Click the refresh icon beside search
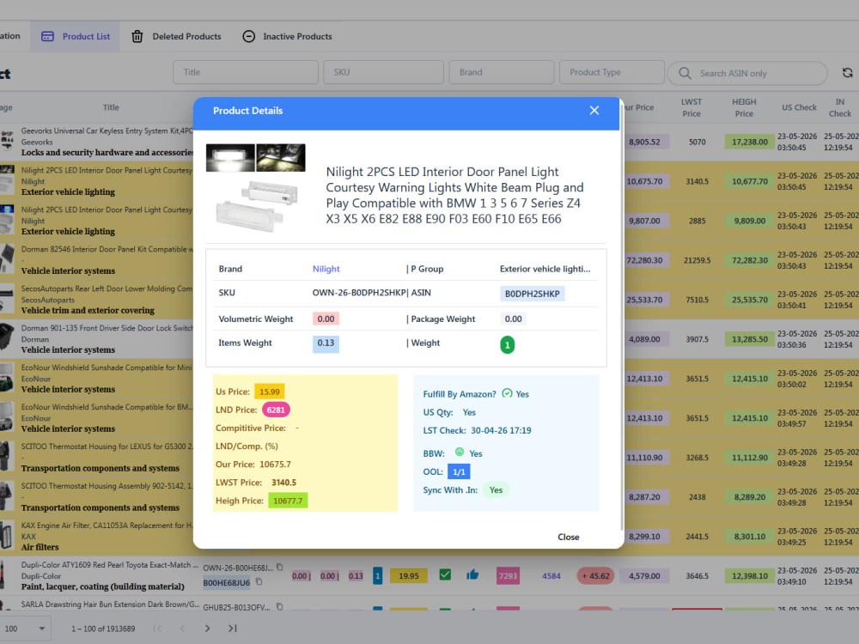The image size is (859, 644). (x=848, y=73)
